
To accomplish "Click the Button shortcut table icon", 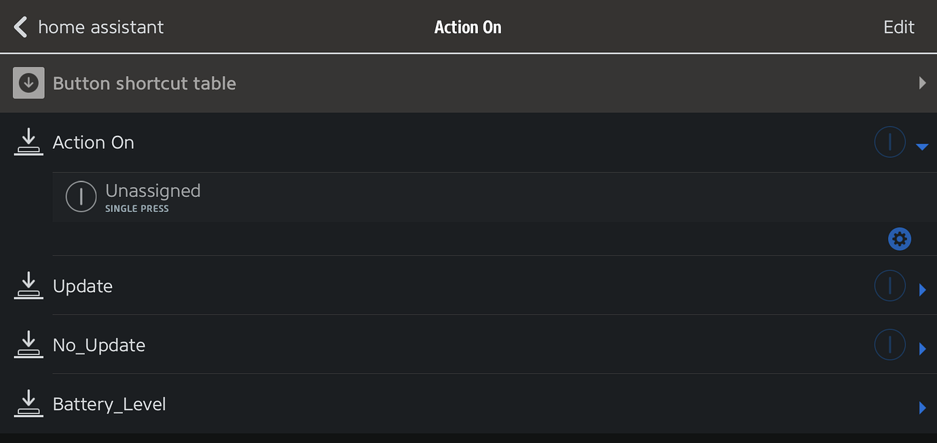I will (29, 83).
